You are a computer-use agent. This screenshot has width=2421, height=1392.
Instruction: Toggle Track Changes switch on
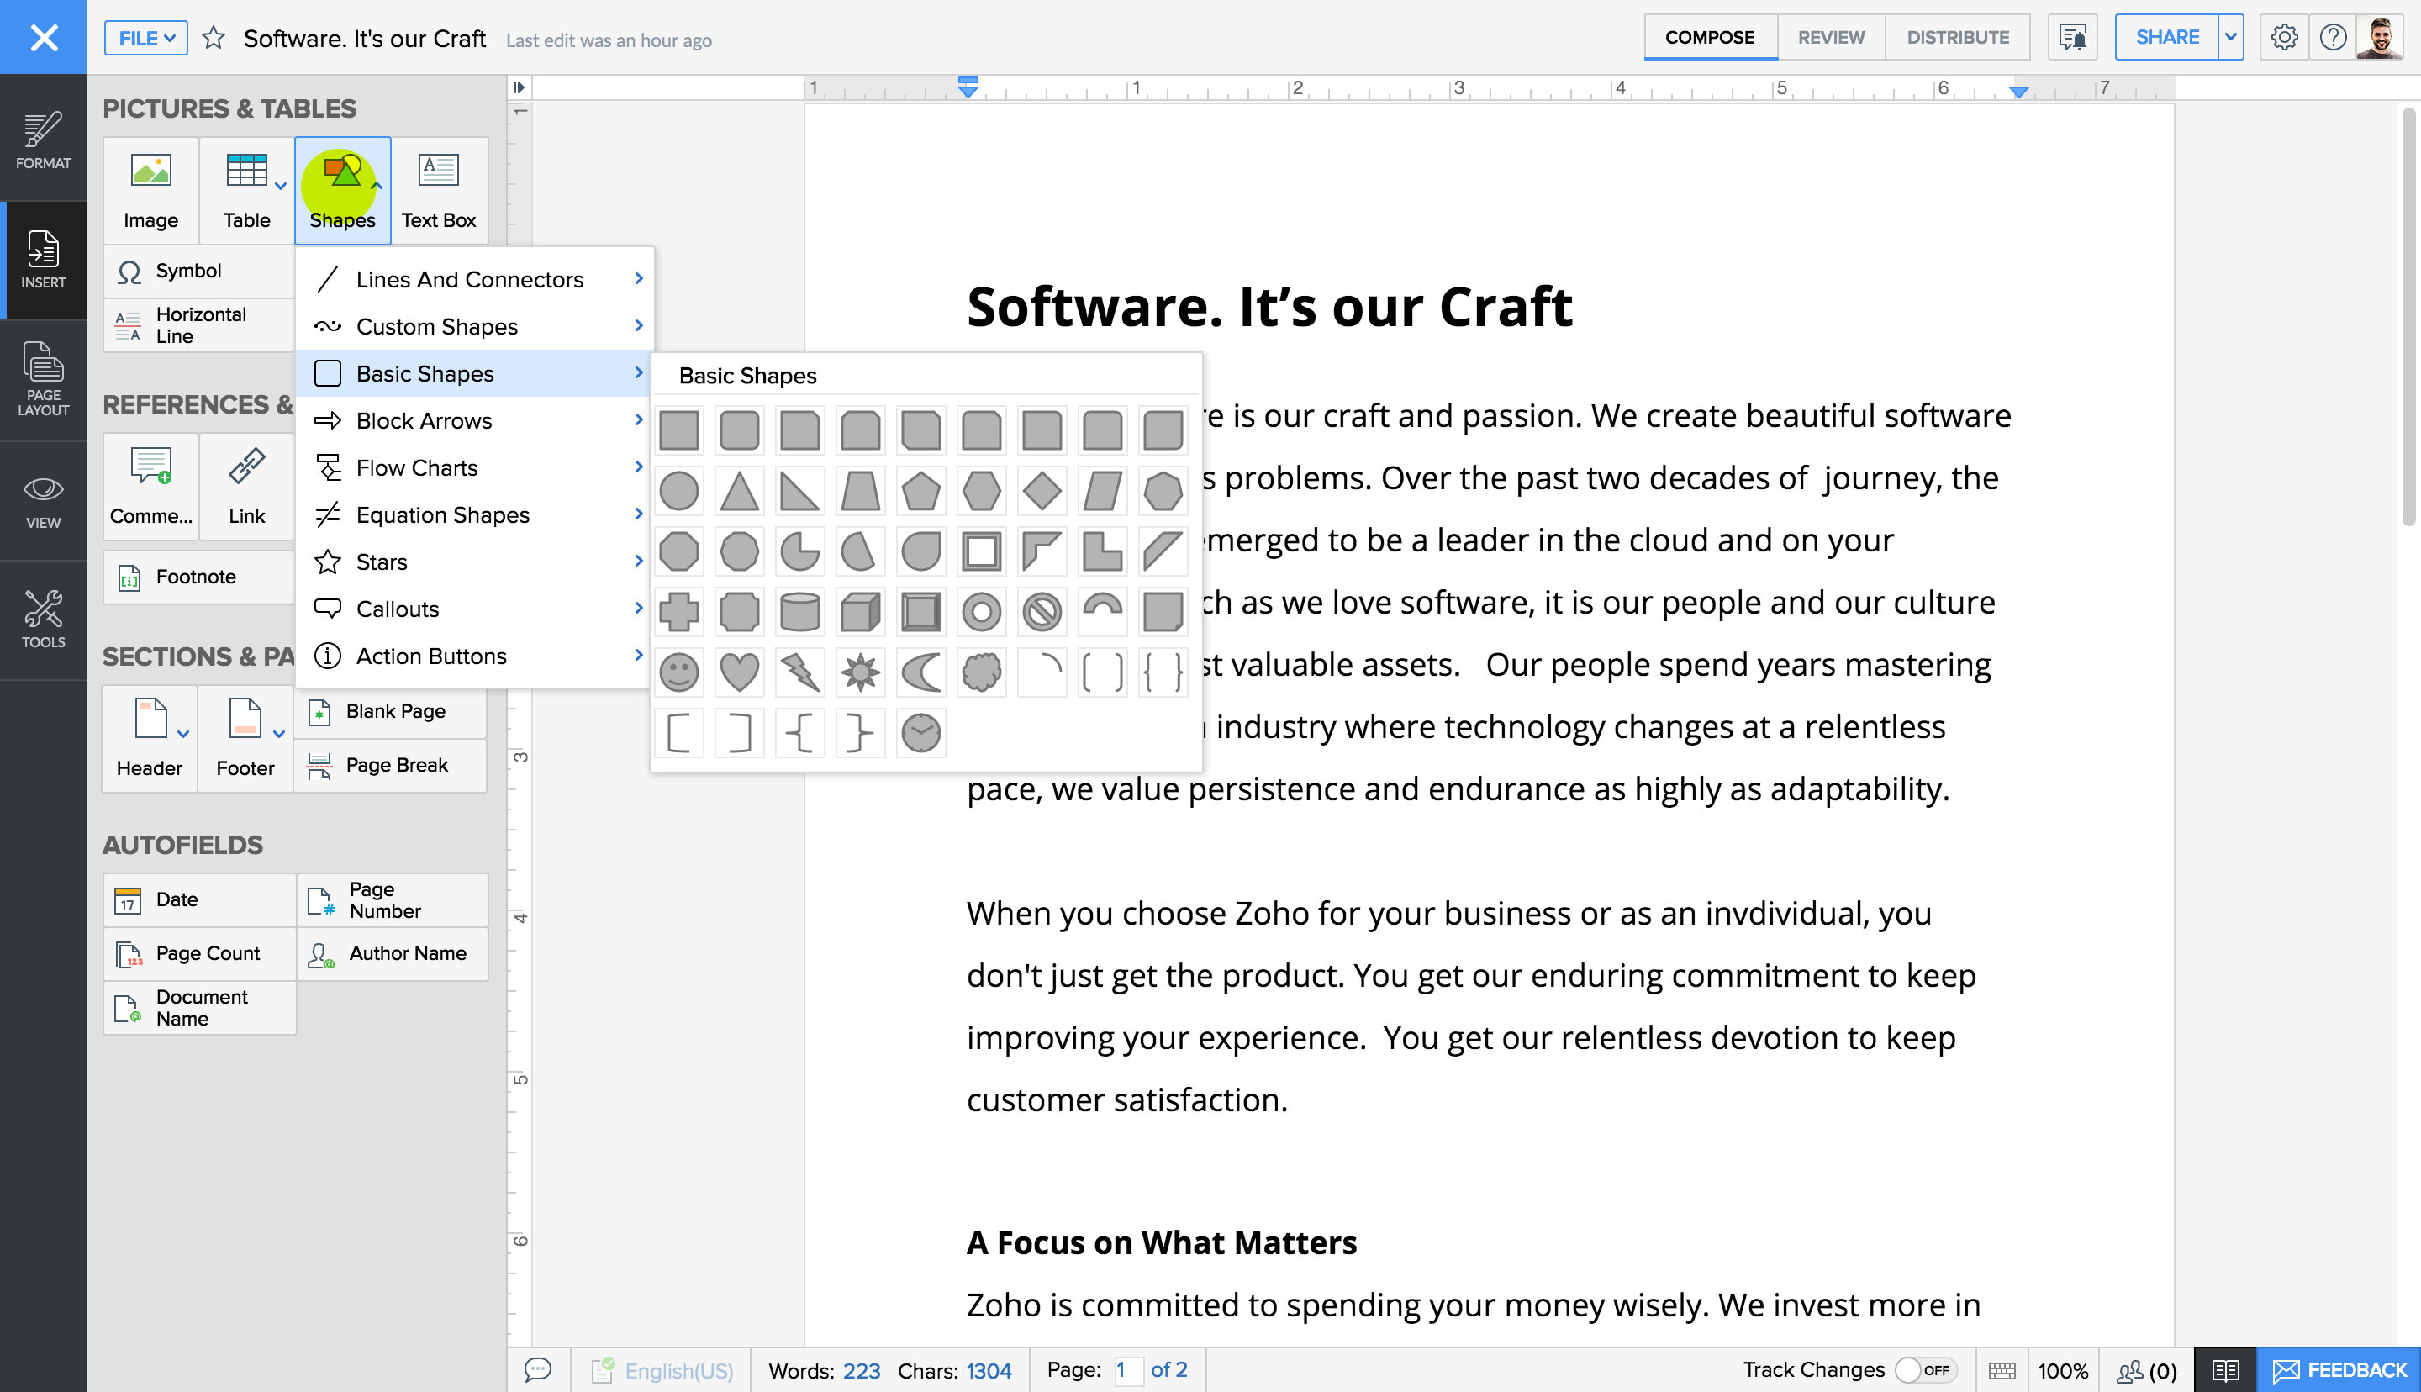point(1924,1370)
